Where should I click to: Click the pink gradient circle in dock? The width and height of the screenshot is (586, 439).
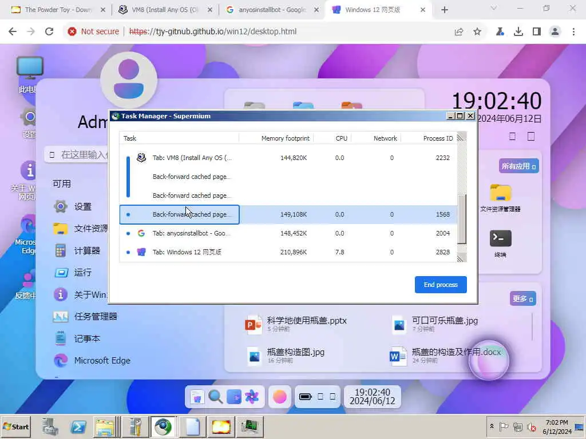point(279,397)
